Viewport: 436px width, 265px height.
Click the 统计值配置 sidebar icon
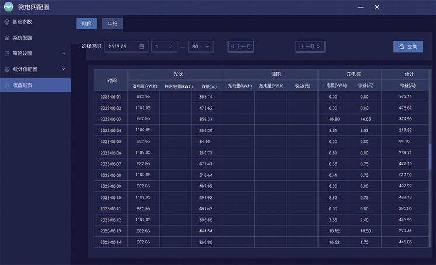point(7,69)
